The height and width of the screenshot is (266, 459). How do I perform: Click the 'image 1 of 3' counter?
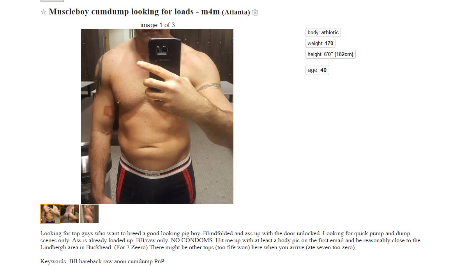pyautogui.click(x=157, y=25)
